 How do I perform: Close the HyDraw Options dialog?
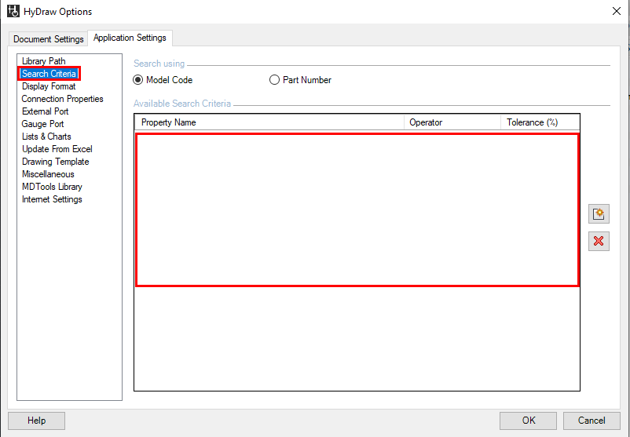coord(617,11)
